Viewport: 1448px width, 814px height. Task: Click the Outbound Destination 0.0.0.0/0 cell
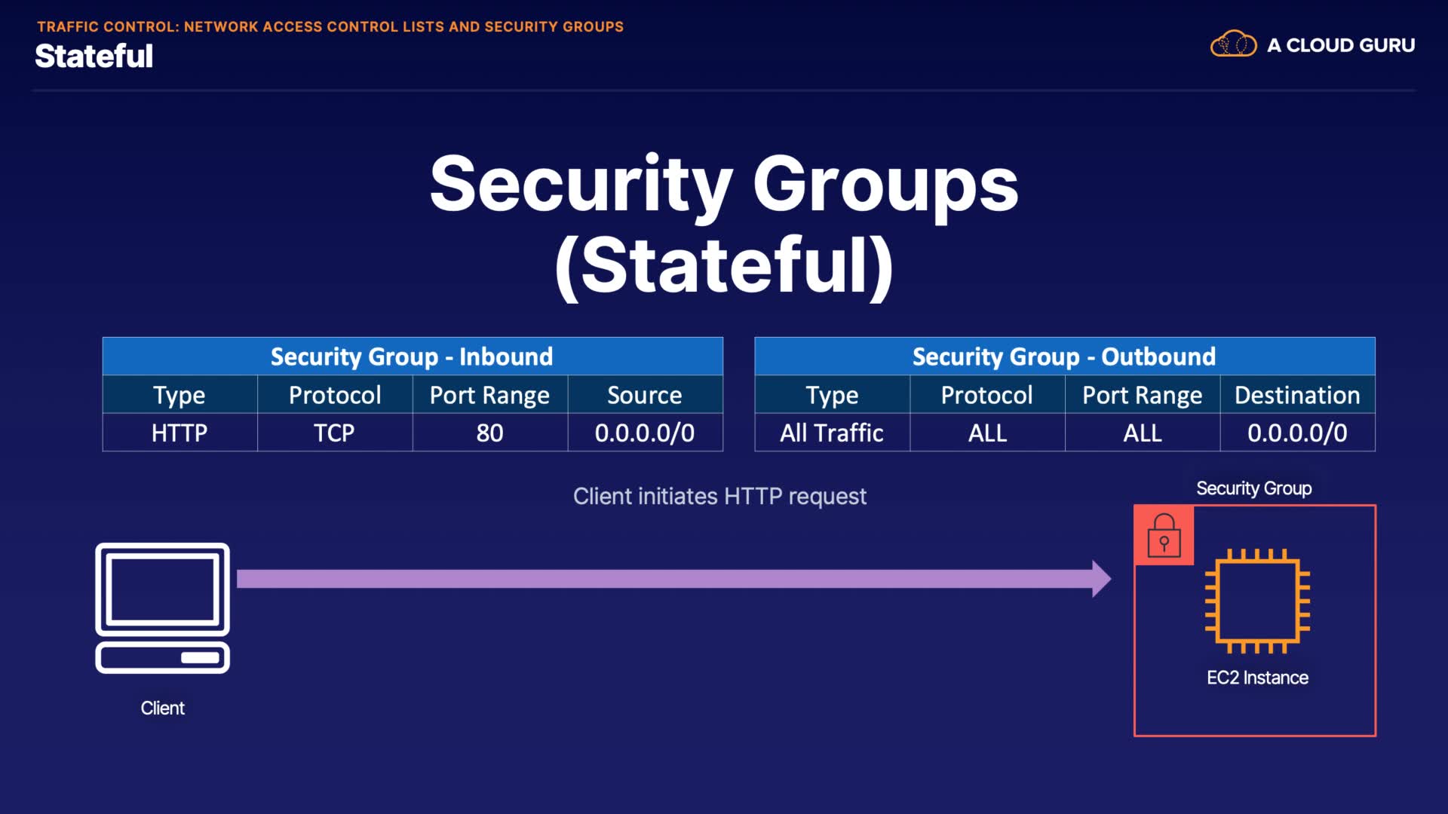(x=1297, y=433)
